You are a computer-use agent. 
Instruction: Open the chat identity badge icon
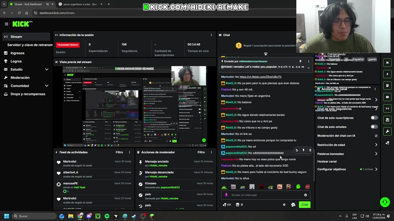click(293, 205)
